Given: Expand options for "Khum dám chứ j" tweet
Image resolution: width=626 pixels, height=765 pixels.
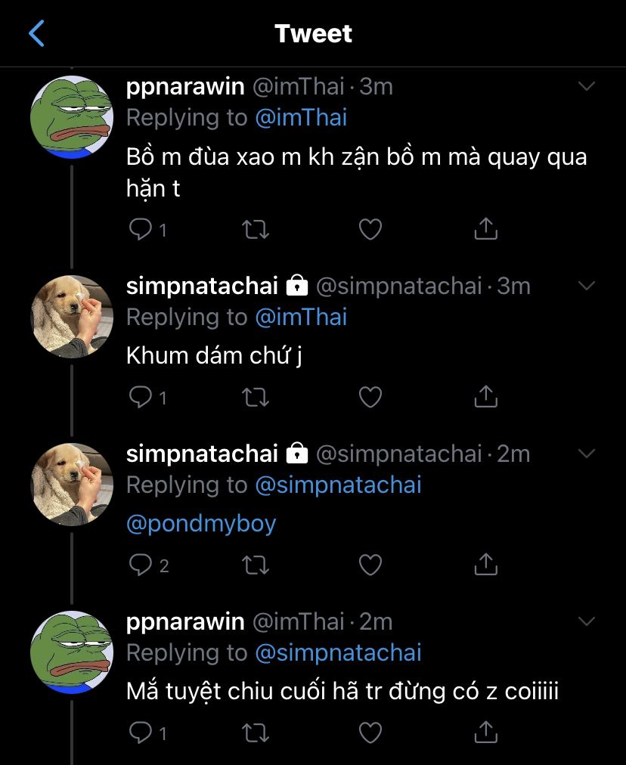Looking at the screenshot, I should (587, 286).
